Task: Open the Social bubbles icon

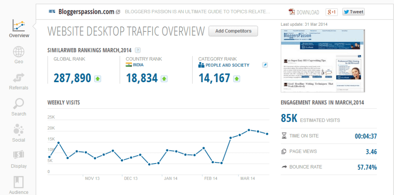Action: [x=19, y=130]
